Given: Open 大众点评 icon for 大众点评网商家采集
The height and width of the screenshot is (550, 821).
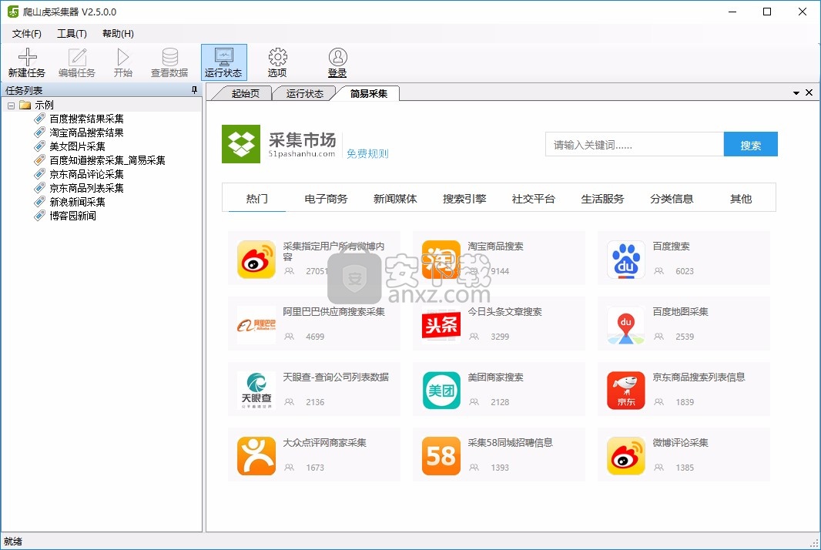Looking at the screenshot, I should (x=256, y=456).
